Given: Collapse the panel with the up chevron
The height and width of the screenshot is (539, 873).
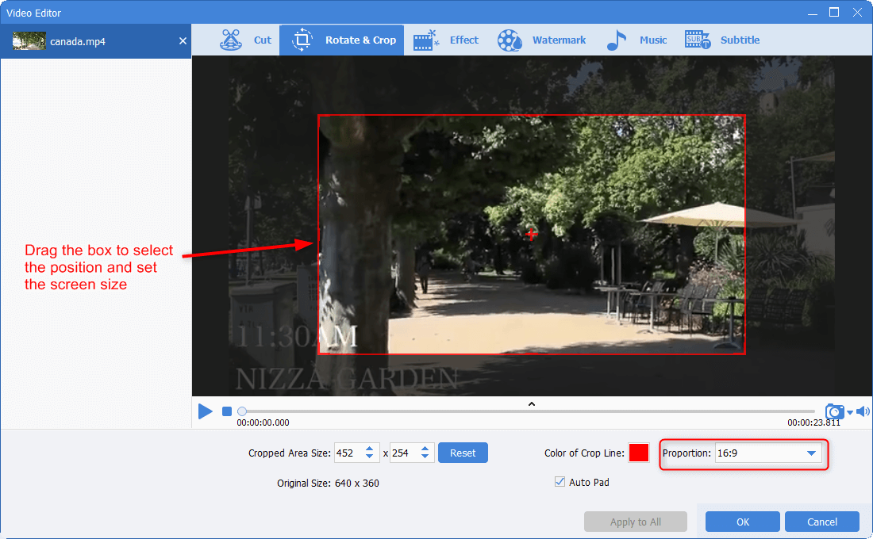Looking at the screenshot, I should pyautogui.click(x=532, y=404).
